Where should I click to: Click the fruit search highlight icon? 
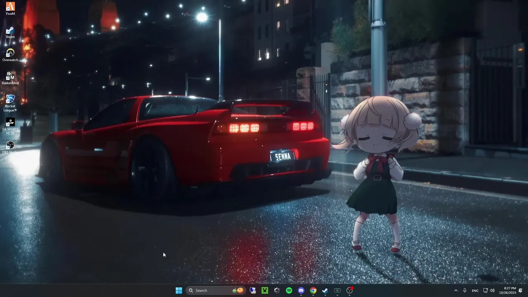click(x=238, y=290)
